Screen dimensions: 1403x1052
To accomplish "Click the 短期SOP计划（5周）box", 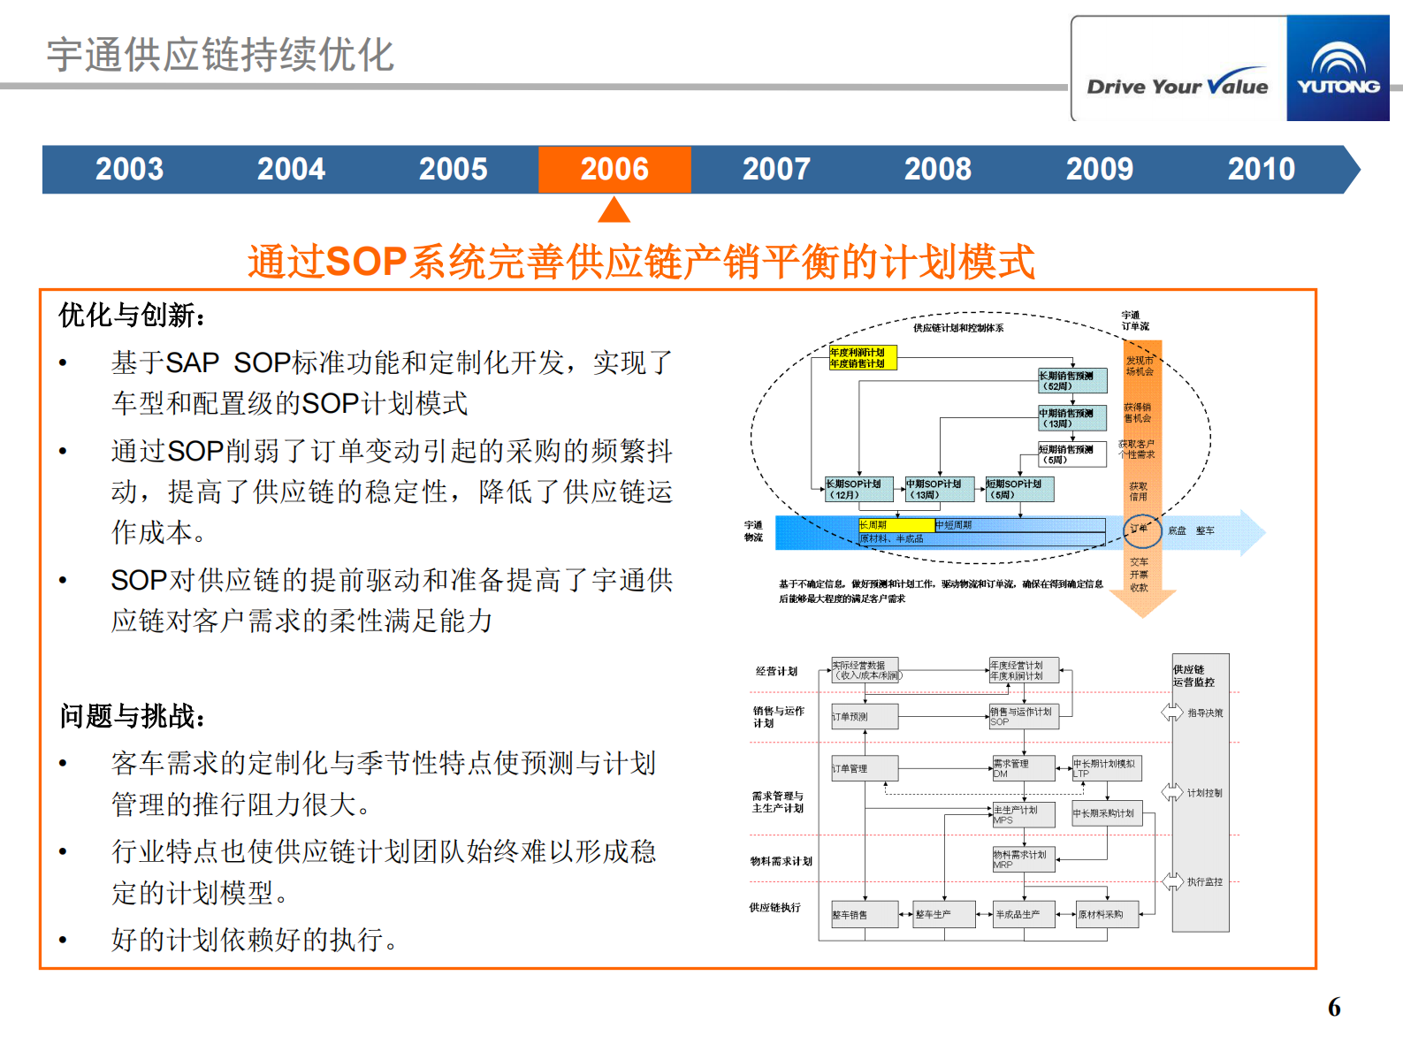I will click(x=1020, y=489).
